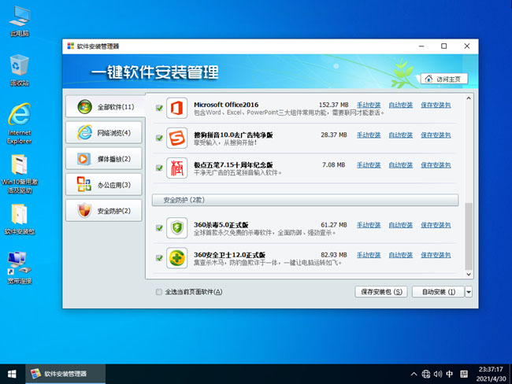Click the 极点五笔 app icon
The height and width of the screenshot is (384, 512).
[176, 168]
